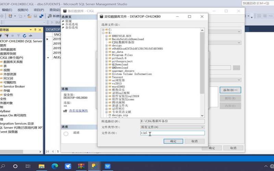Open the 视图(V) menu

(23, 10)
